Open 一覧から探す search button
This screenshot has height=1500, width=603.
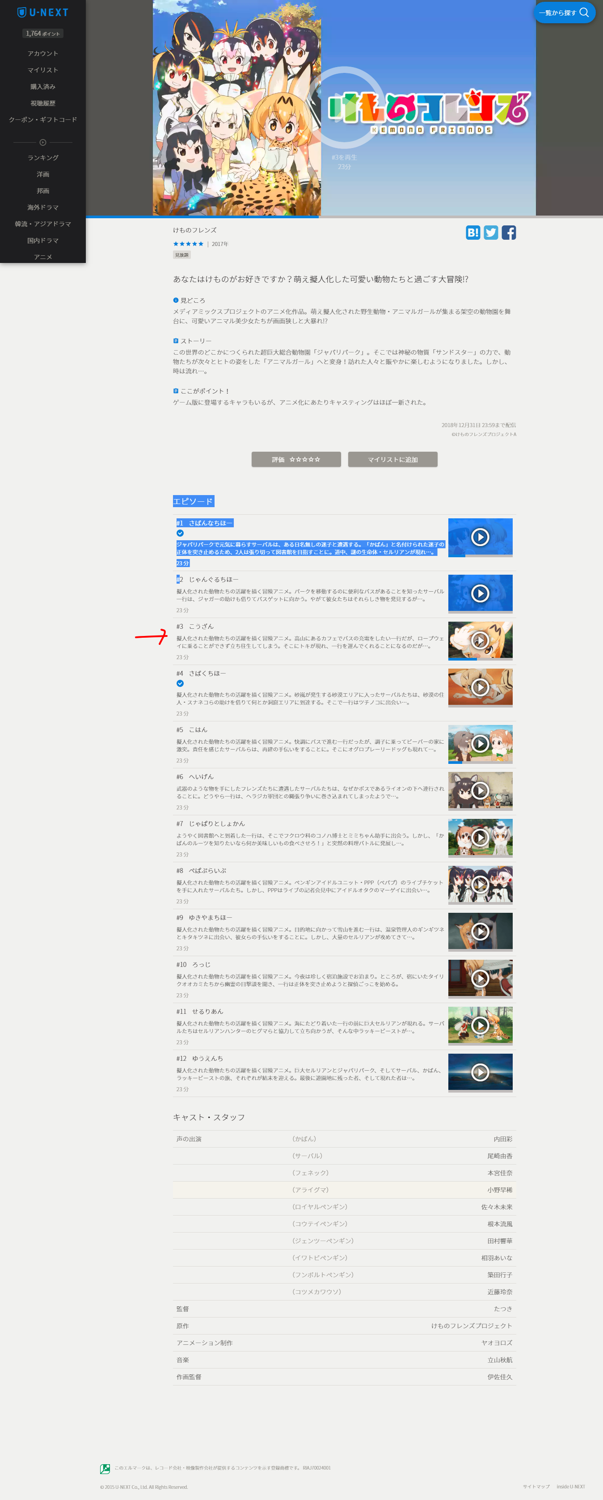(x=564, y=12)
